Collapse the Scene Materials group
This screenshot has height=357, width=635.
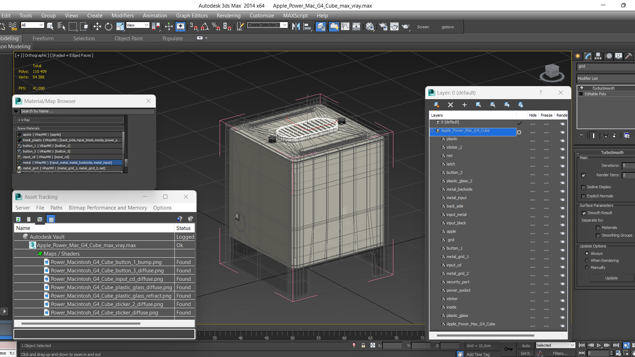16,128
